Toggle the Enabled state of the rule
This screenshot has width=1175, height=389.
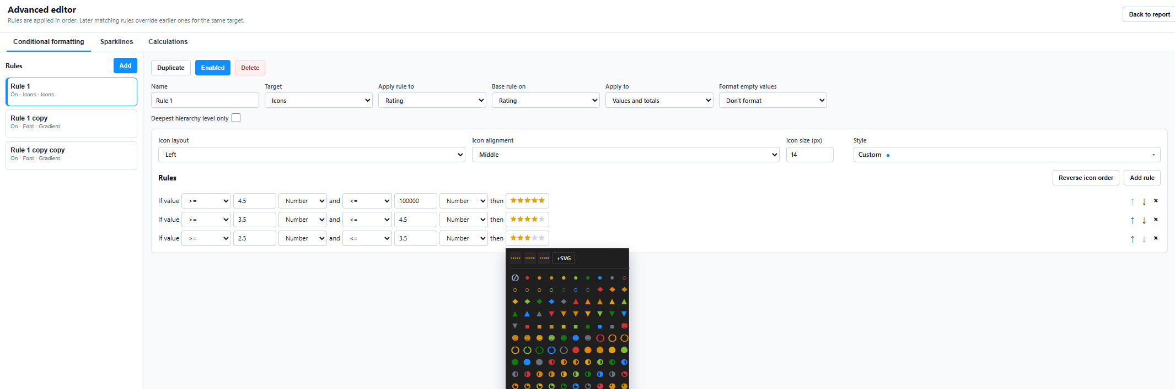[x=213, y=68]
